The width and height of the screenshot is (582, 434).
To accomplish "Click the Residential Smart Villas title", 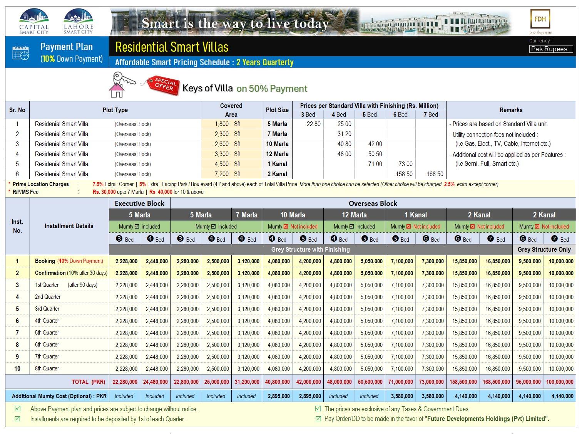I will pos(172,47).
